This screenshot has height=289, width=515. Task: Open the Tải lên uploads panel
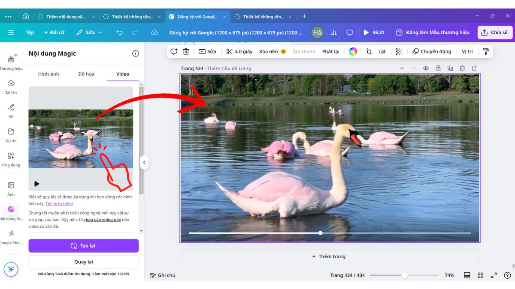(11, 86)
